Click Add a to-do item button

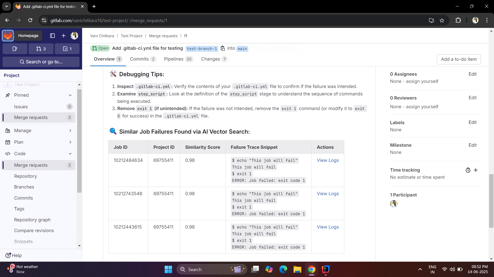click(x=458, y=59)
